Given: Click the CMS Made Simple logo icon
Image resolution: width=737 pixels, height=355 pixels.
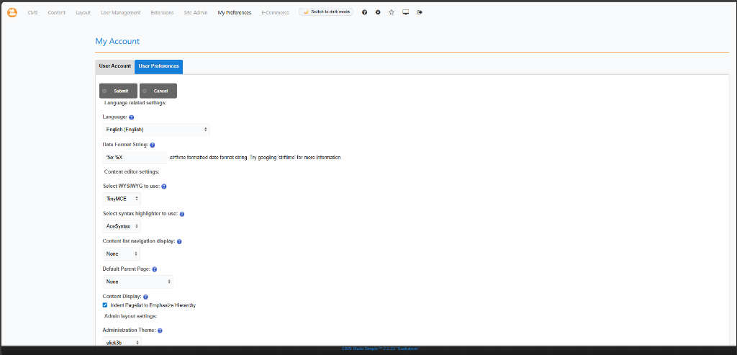Looking at the screenshot, I should (12, 12).
